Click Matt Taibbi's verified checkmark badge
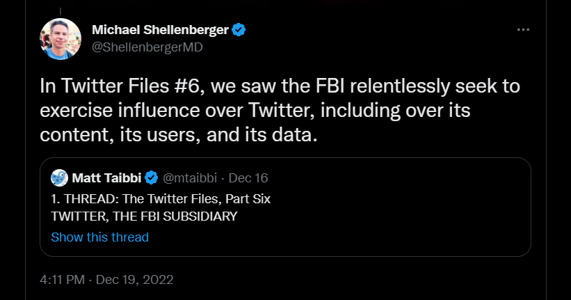The image size is (571, 300). 151,179
